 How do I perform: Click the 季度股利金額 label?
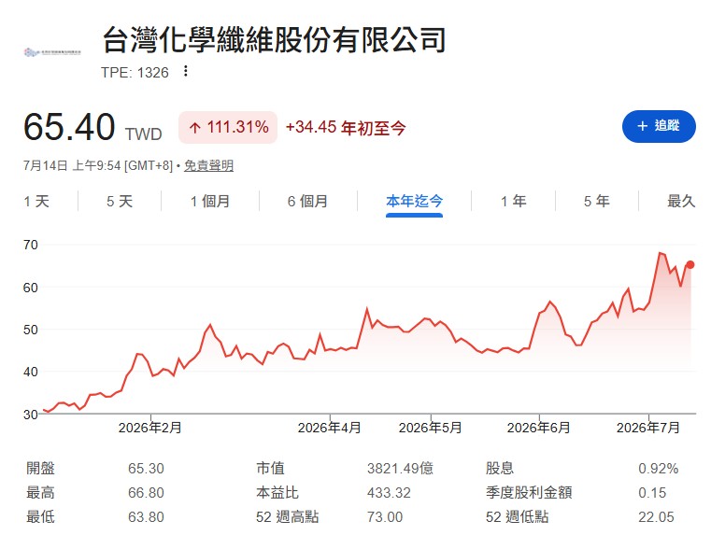click(x=529, y=493)
